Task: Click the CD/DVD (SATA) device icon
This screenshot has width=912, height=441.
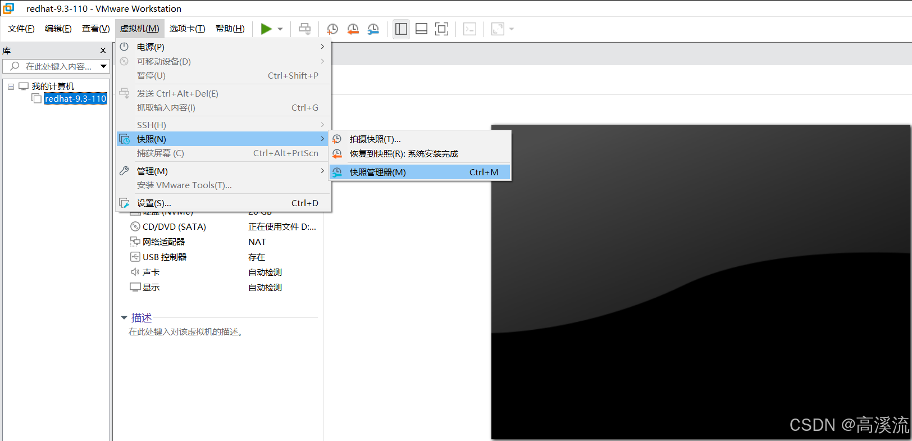Action: coord(135,226)
